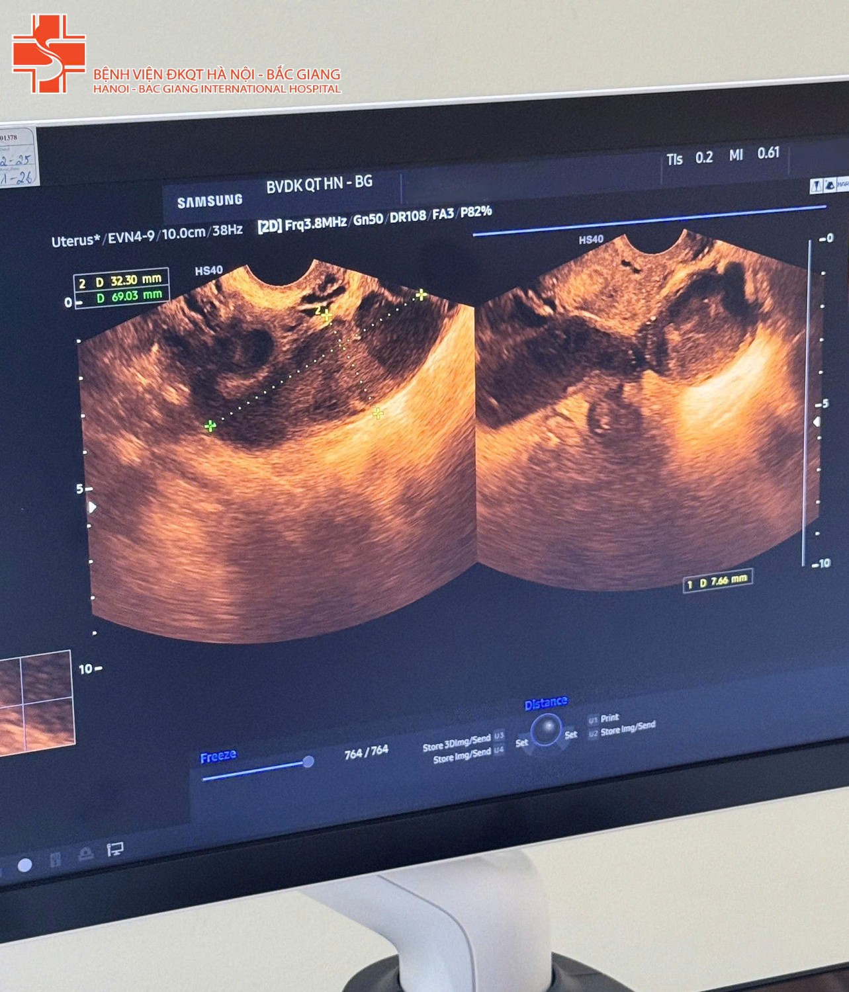This screenshot has height=992, width=849.
Task: Select the green caliper cross at left end
Action: (210, 427)
